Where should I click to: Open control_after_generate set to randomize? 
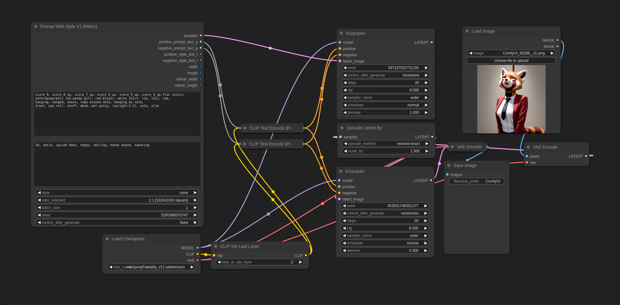coord(385,213)
